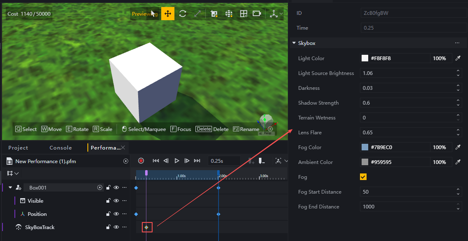This screenshot has width=468, height=241.
Task: Click the globe icon in viewport toolbar
Action: (229, 14)
